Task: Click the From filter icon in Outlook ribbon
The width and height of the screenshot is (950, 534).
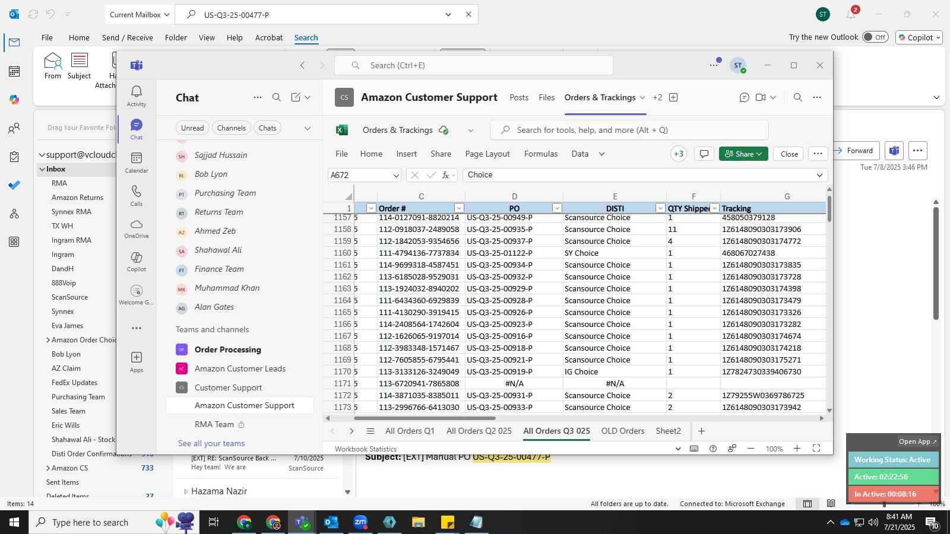Action: point(53,65)
